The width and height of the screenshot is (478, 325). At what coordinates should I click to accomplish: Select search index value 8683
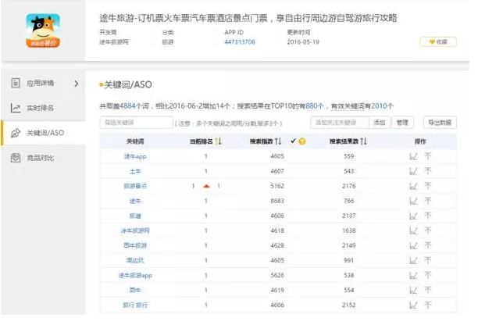(x=277, y=201)
